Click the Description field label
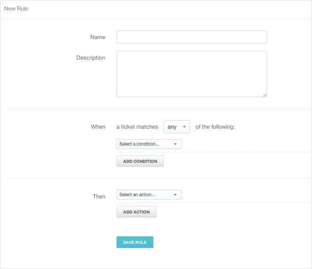This screenshot has height=269, width=312. [x=91, y=58]
